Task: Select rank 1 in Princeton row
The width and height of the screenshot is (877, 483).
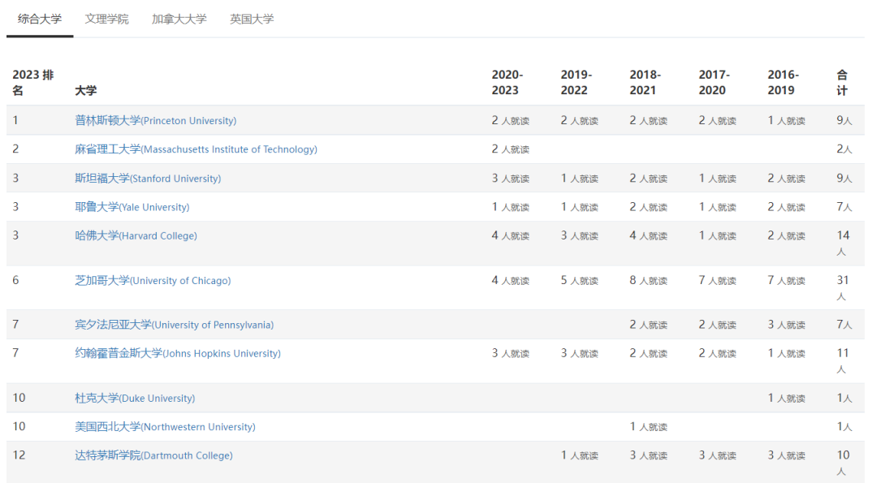Action: [15, 120]
